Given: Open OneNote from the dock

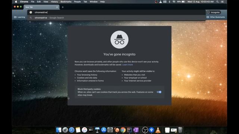Looking at the screenshot, I should click(136, 130).
